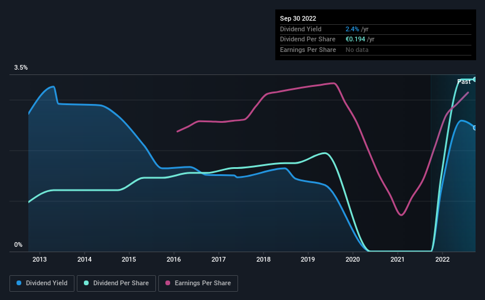Click the blue Dividend Yield legend dot
Viewport: 485px width, 300px height.
coord(19,283)
